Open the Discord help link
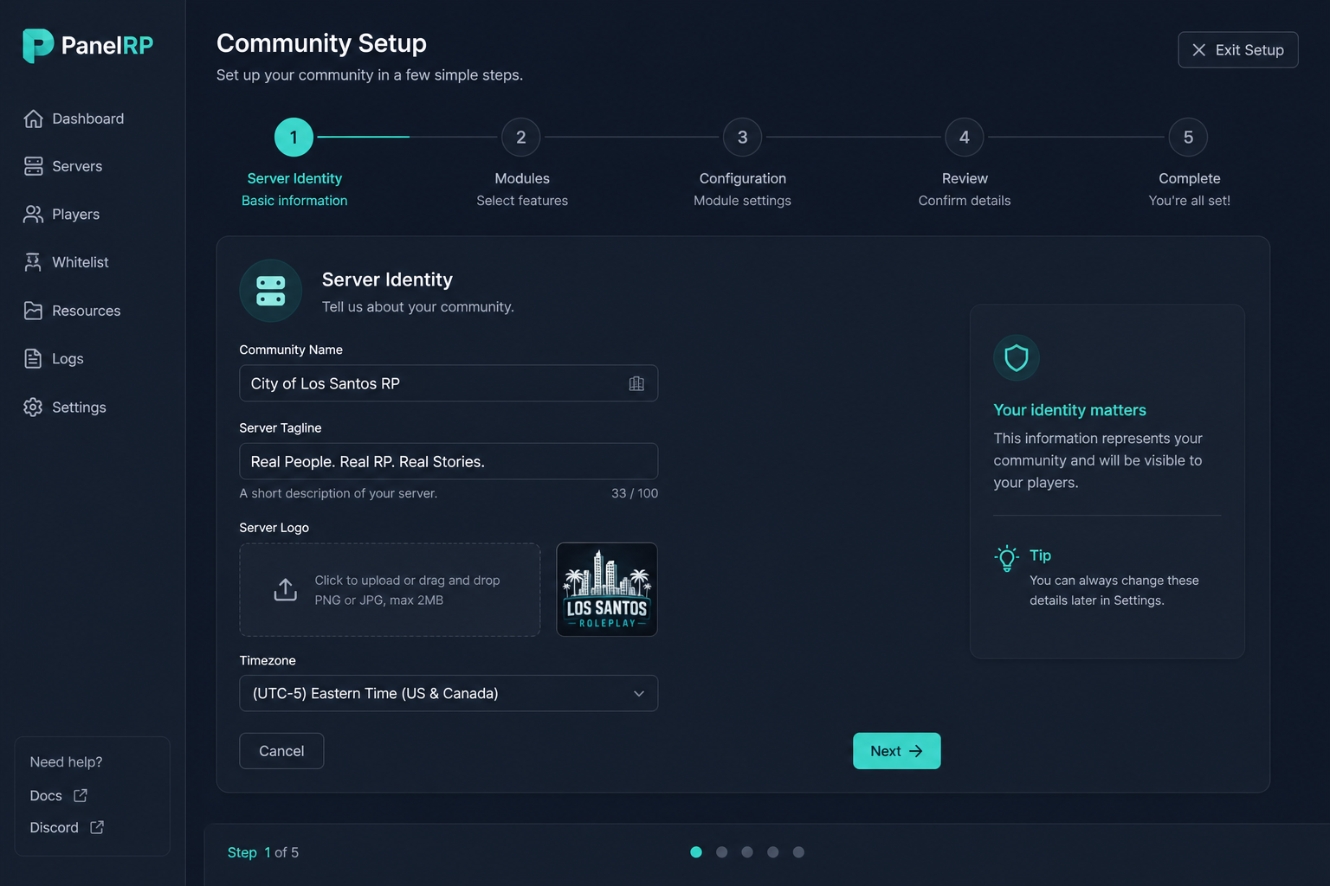Screen dimensions: 1330x886 pyautogui.click(x=67, y=827)
